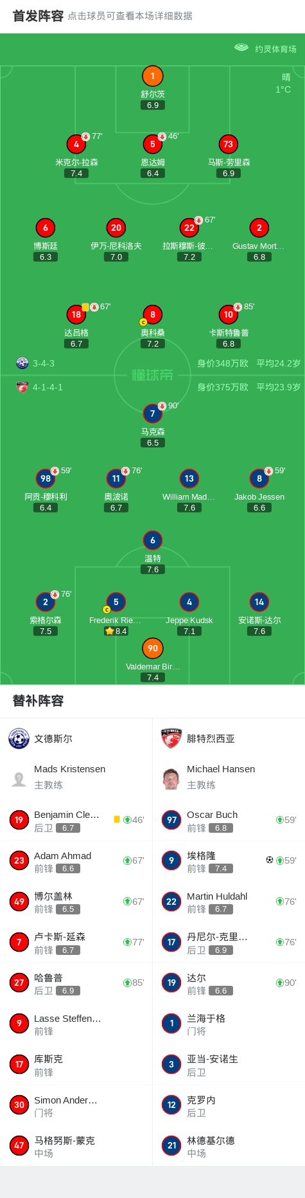Select goalkeeper 90 Valdemar Bir… icon
This screenshot has width=305, height=1198.
(152, 648)
